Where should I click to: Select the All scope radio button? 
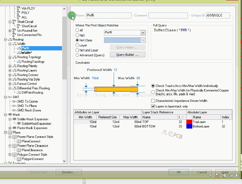(77, 30)
